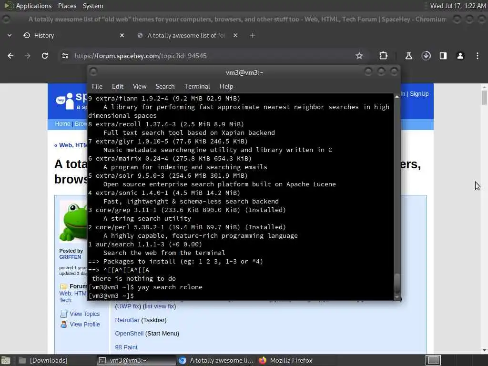Go back in Chromium browser
The width and height of the screenshot is (488, 366).
[x=10, y=56]
